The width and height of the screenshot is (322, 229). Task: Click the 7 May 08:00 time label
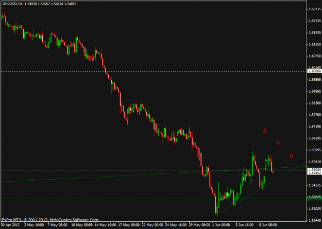click(x=58, y=225)
